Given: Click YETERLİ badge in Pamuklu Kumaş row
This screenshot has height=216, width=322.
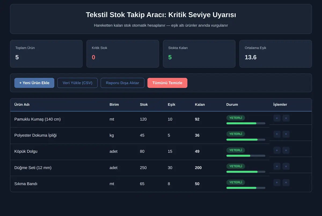Looking at the screenshot, I should coord(236,118).
